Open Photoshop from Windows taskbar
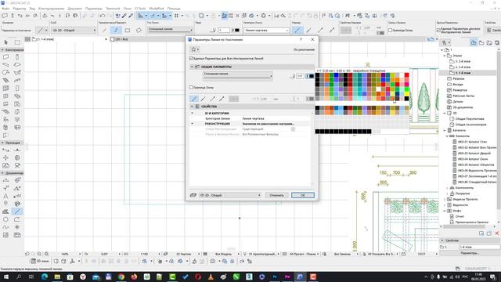501x282 pixels. pyautogui.click(x=275, y=277)
